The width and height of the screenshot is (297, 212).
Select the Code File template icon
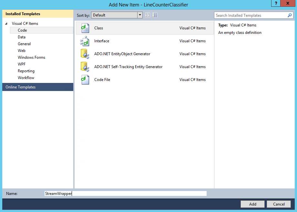point(84,80)
